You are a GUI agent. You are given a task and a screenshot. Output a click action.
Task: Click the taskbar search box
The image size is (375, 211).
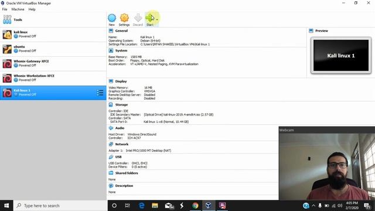(x=60, y=206)
